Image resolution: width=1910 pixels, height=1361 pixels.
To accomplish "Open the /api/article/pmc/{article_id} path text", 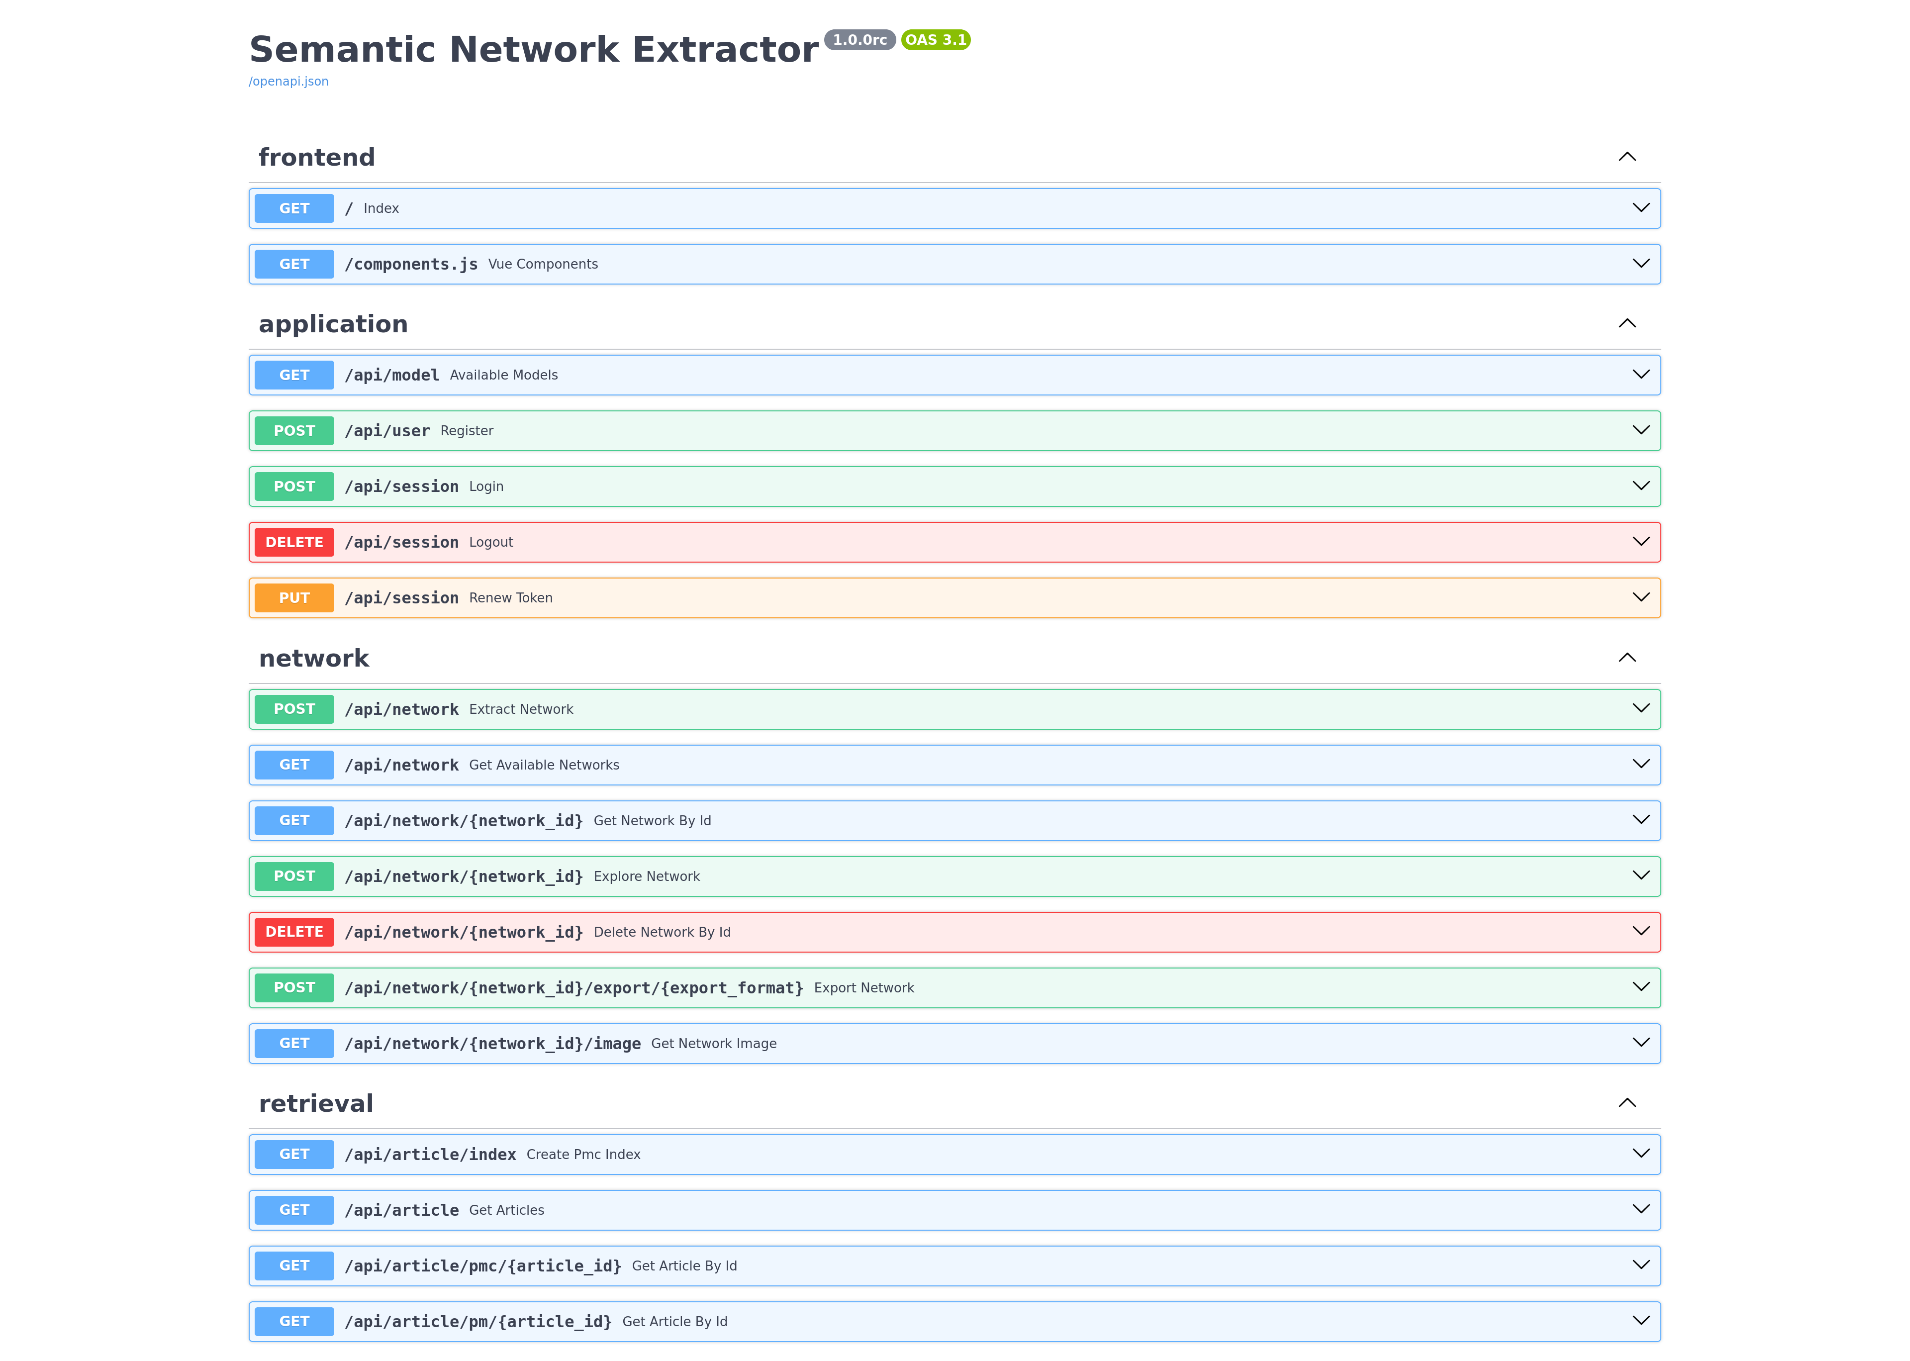I will click(483, 1265).
